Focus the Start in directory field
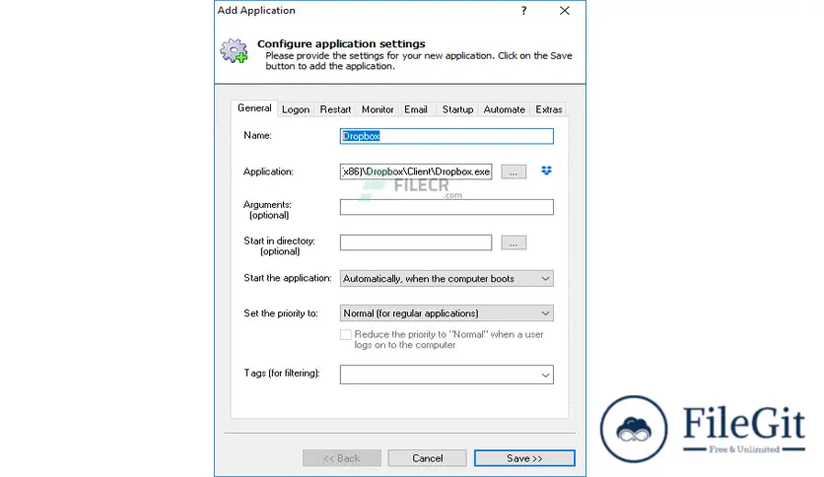 click(x=416, y=242)
